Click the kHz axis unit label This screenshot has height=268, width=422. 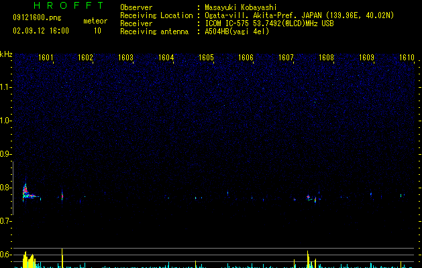tap(6, 54)
